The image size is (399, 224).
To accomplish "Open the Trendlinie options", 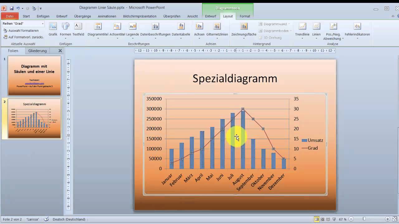I will [x=302, y=31].
